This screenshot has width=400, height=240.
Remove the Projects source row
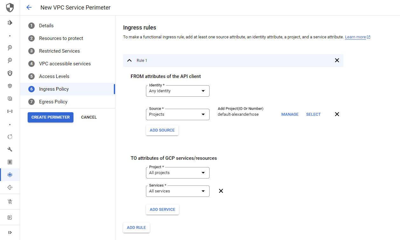(337, 114)
